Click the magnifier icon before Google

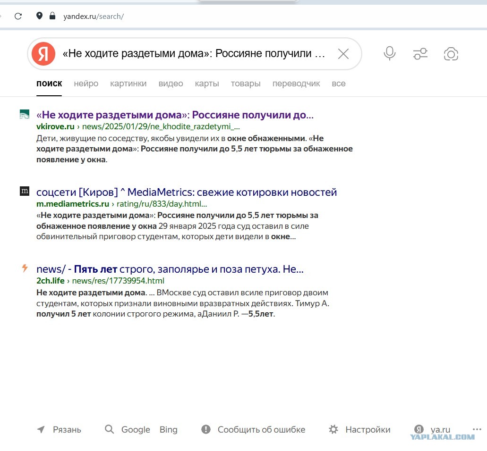tap(109, 429)
